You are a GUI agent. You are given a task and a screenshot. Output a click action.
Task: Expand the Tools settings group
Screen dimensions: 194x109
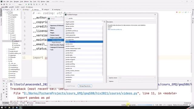[x=49, y=50]
